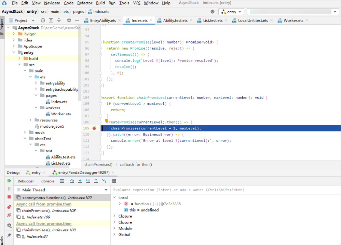Select module.json5 in the project tree
The height and width of the screenshot is (245, 341).
tap(52, 126)
